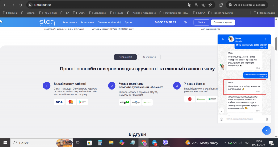This screenshot has height=147, width=278.
Task: Open the ВА bookmark folder
Action: click(x=65, y=13)
